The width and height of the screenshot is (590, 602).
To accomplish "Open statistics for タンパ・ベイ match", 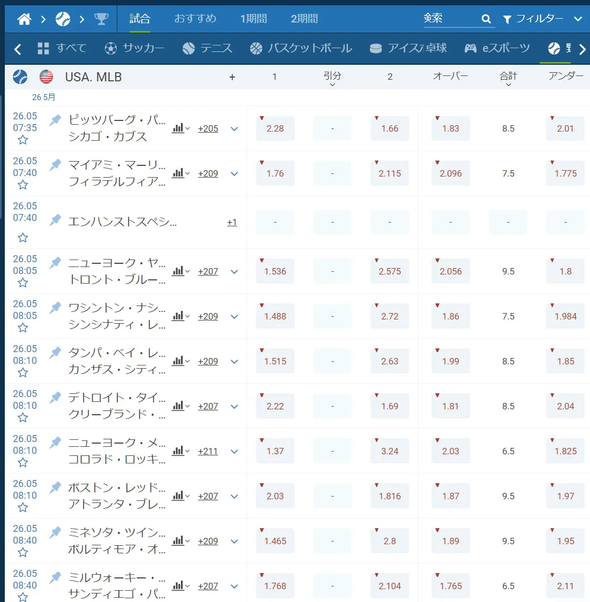I will (x=180, y=361).
